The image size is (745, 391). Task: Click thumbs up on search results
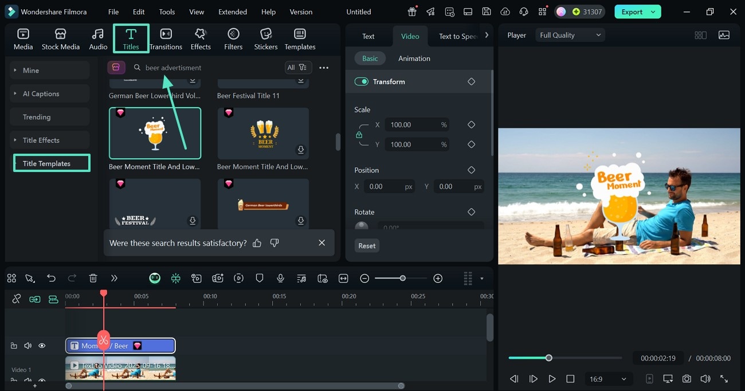coord(257,243)
